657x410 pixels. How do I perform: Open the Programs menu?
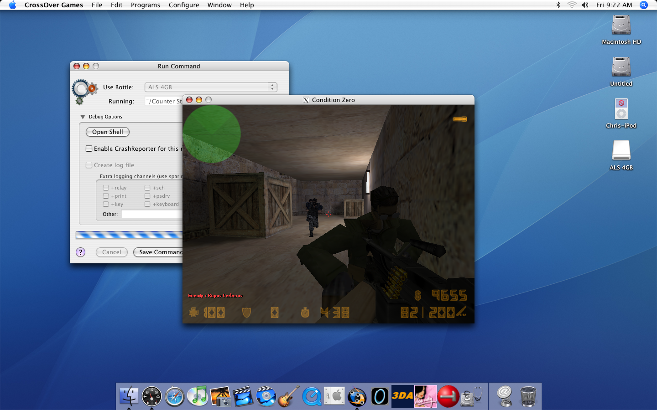click(145, 5)
